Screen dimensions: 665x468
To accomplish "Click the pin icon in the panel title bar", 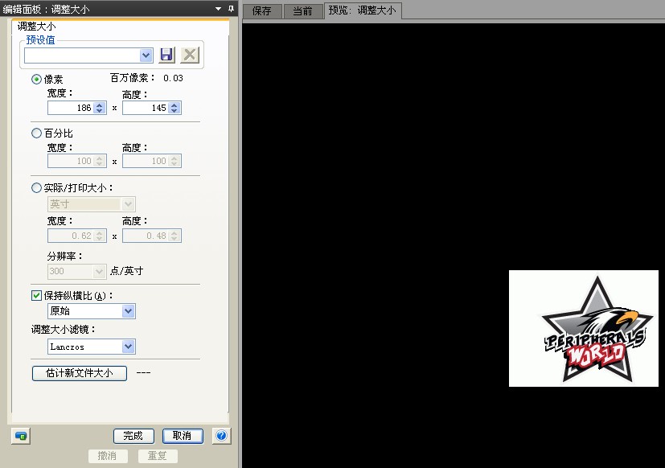I will (231, 8).
